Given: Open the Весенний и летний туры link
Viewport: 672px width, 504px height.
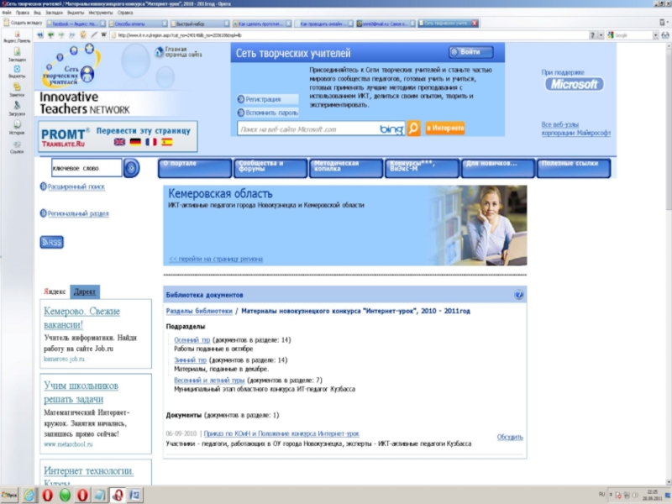Looking at the screenshot, I should 209,381.
